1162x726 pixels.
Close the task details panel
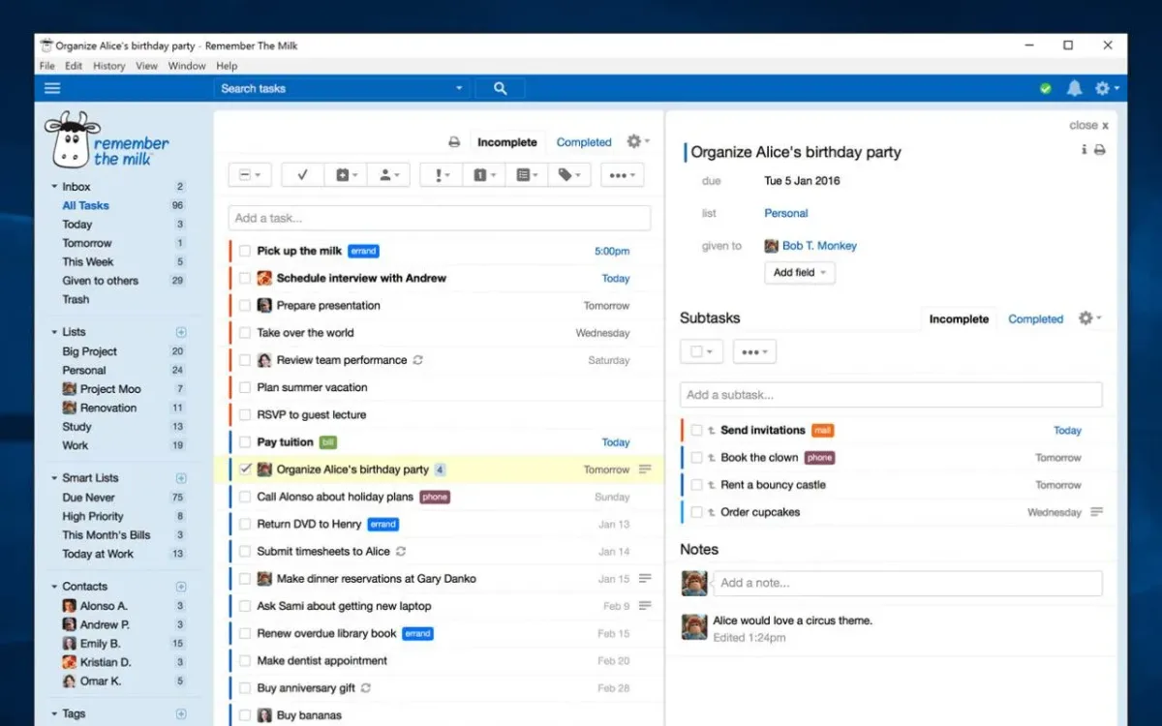tap(1088, 125)
